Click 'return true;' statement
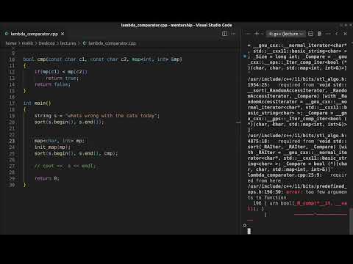Image resolution: width=353 pixels, height=264 pixels. (62, 78)
